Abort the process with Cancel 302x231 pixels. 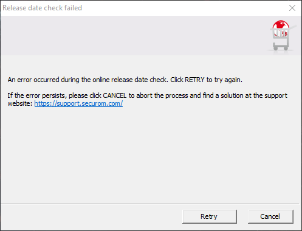click(270, 216)
